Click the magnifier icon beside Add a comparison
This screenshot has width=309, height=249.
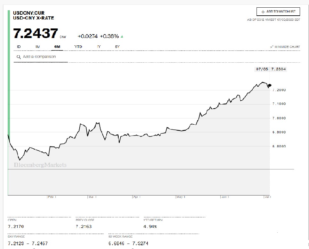click(x=19, y=57)
